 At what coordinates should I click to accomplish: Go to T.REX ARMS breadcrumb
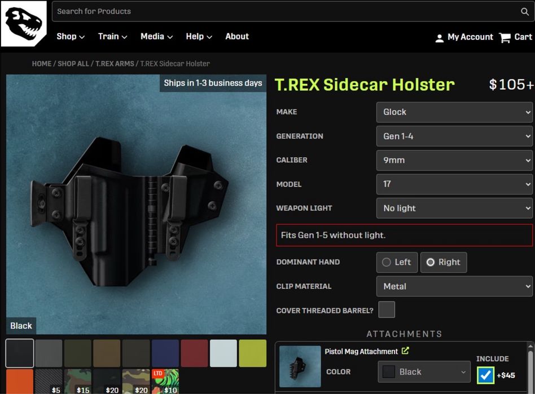point(115,64)
